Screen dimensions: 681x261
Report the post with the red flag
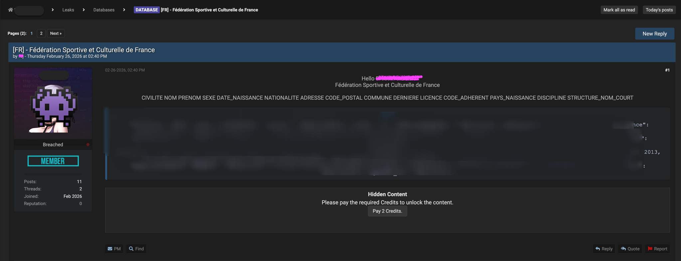pyautogui.click(x=657, y=249)
